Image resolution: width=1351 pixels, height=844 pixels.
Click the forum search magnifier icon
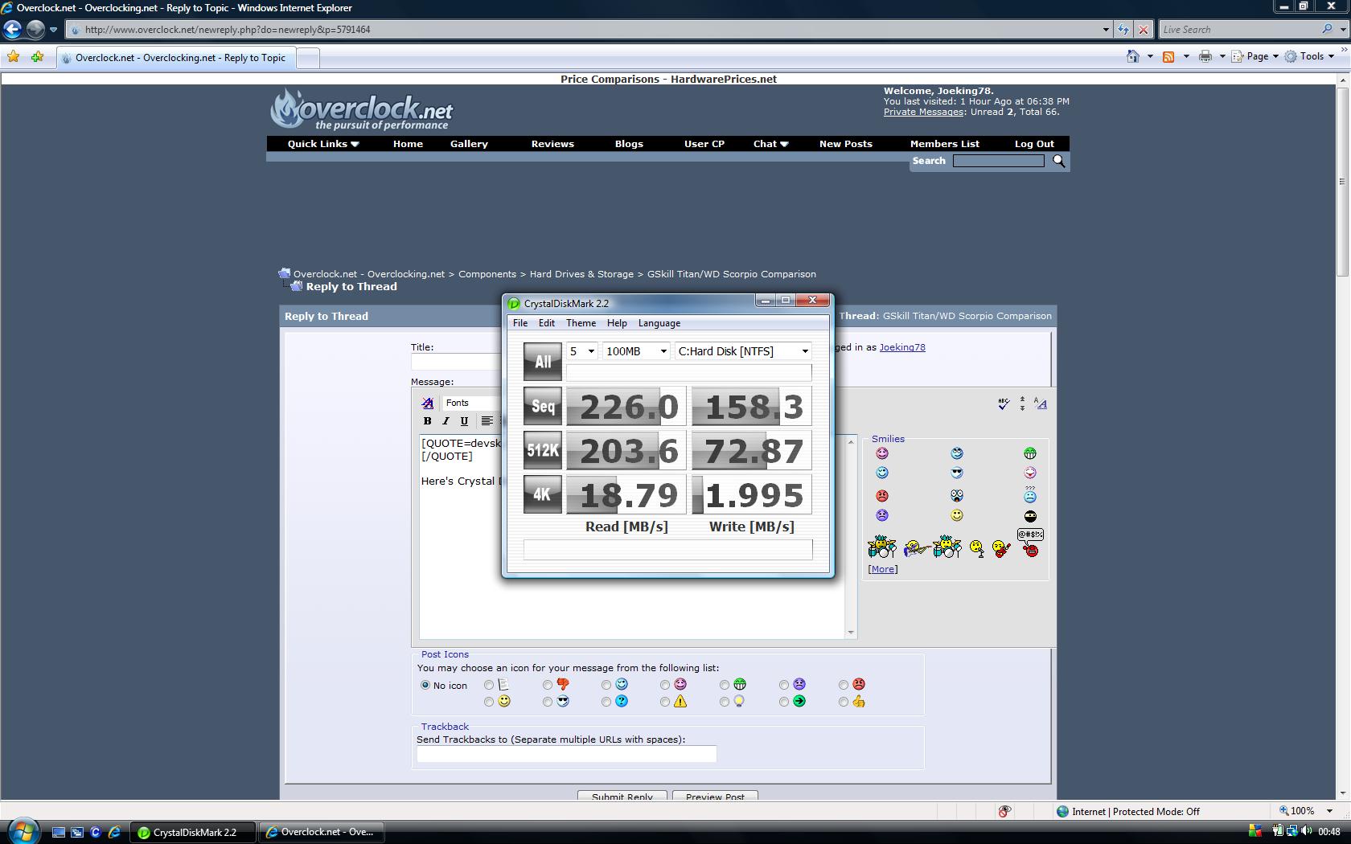pos(1059,161)
